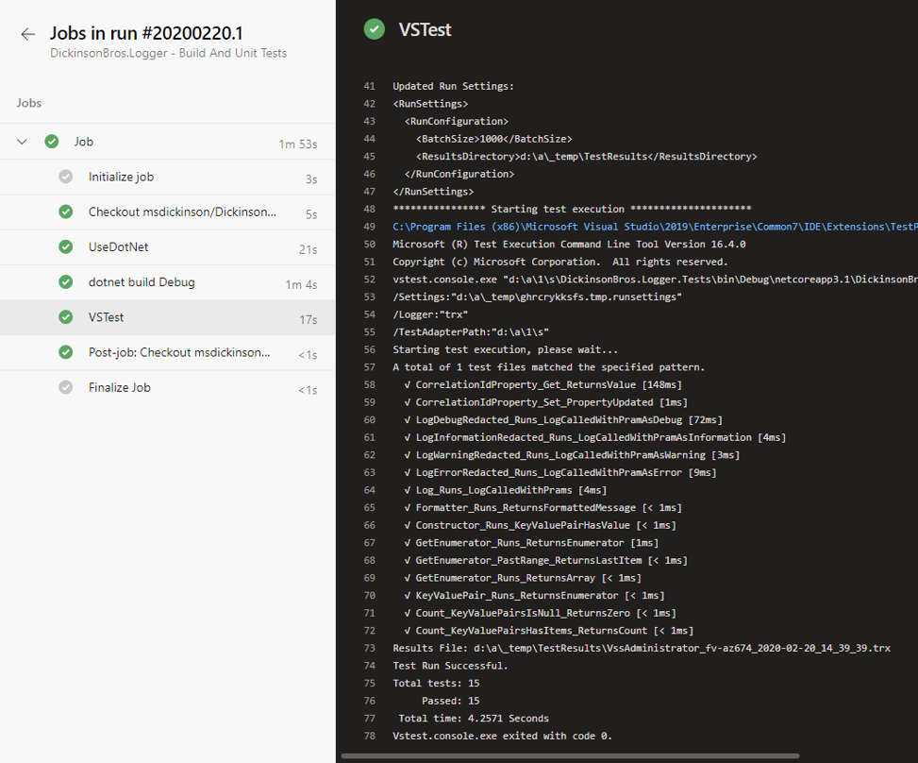Select the VSTest step in job list
The height and width of the screenshot is (763, 918).
point(167,317)
